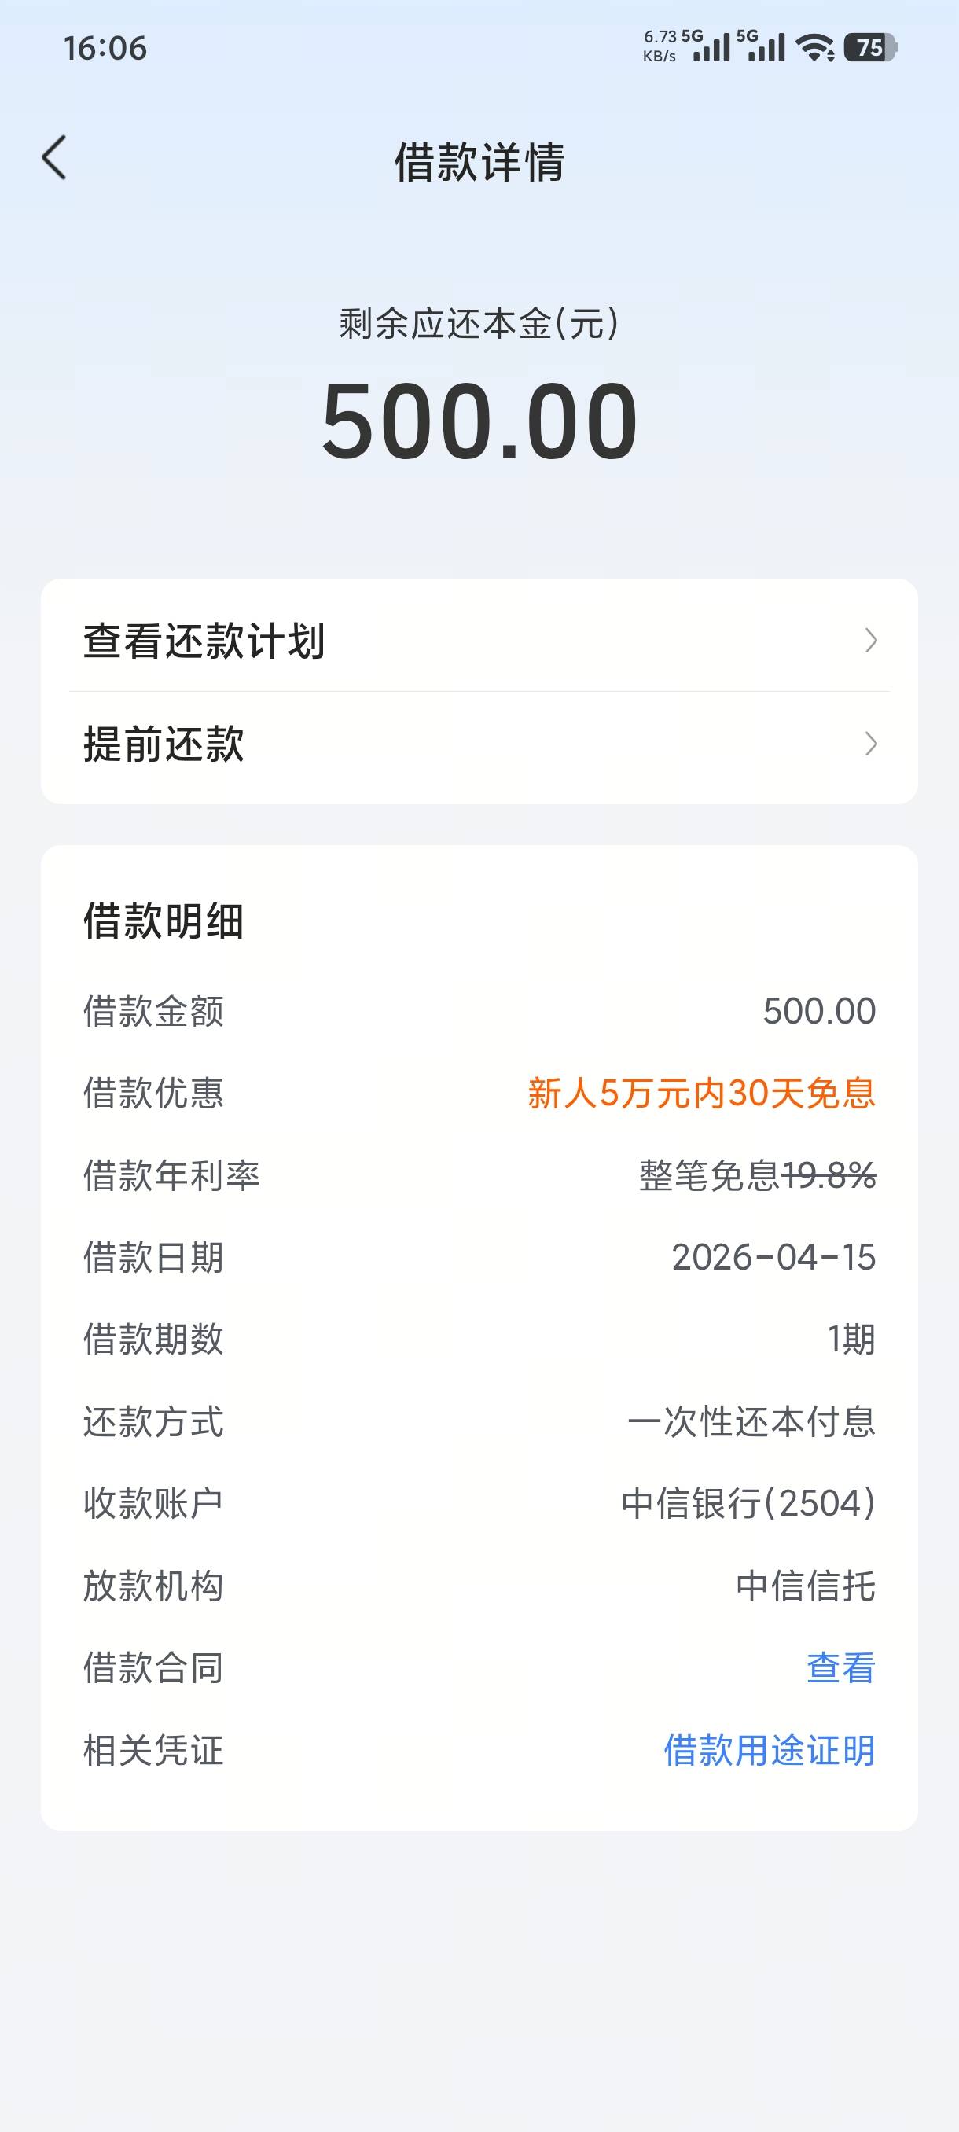
Task: Tap the 16:06 clock display
Action: pyautogui.click(x=105, y=49)
